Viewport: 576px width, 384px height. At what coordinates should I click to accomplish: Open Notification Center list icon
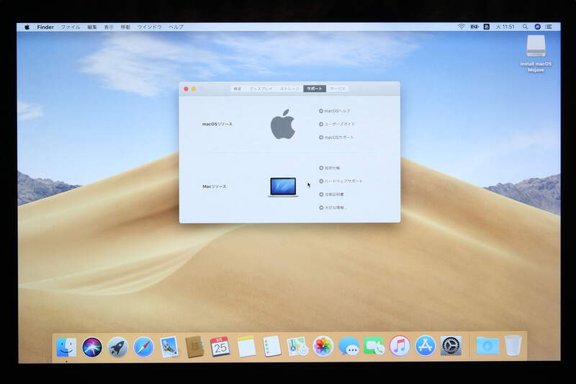coord(549,27)
